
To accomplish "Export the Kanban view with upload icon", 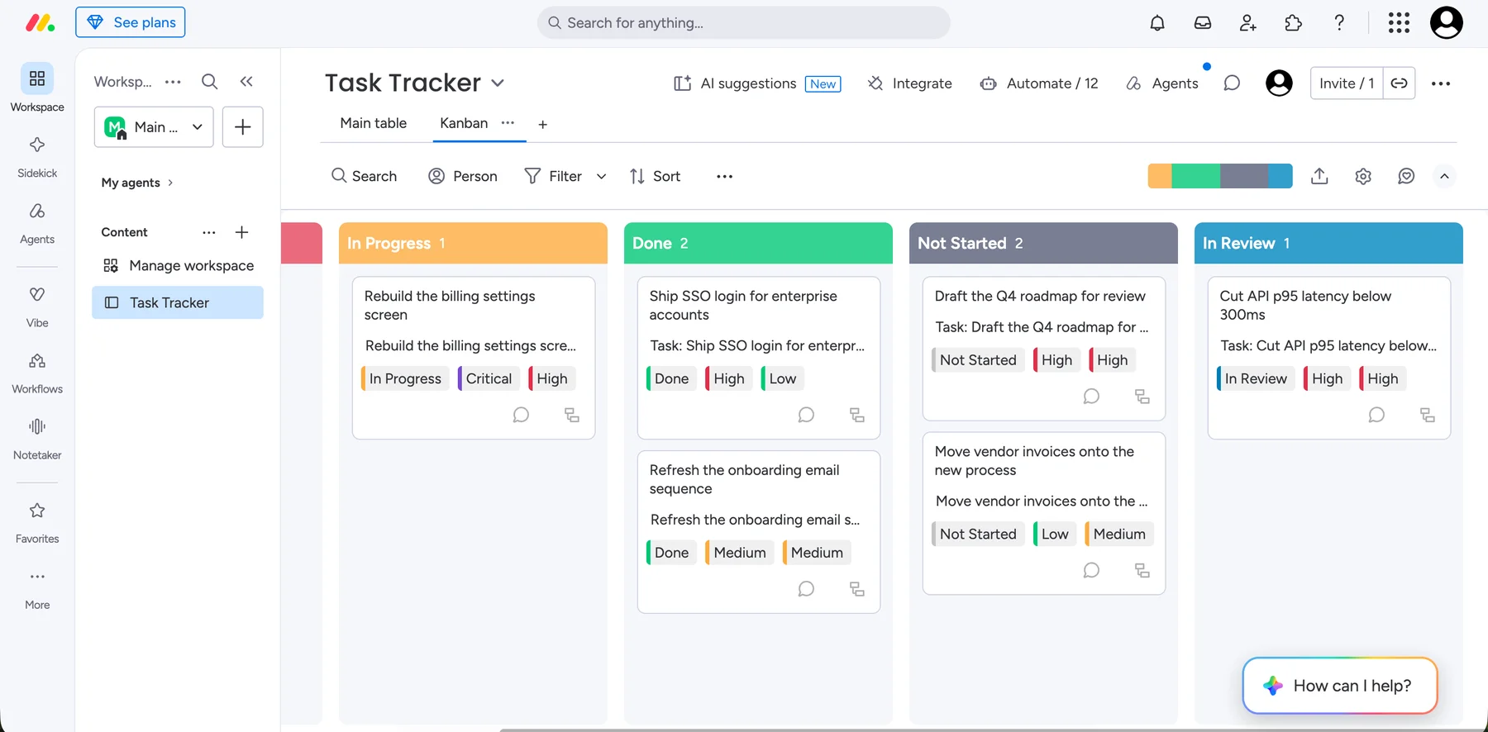I will pos(1319,176).
